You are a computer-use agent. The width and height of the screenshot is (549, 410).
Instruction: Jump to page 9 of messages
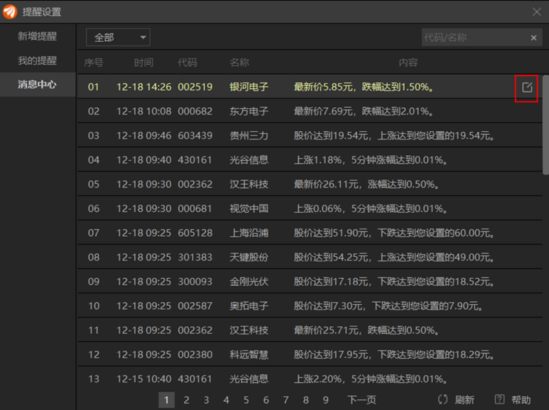tap(325, 400)
